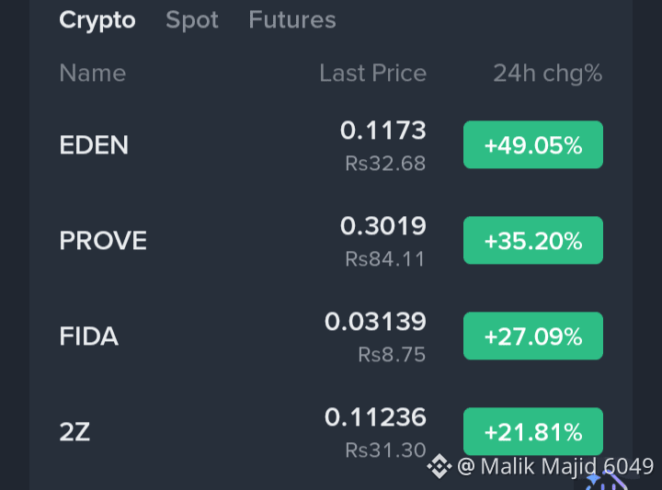
Task: Select the FIDA coin row
Action: coord(331,336)
